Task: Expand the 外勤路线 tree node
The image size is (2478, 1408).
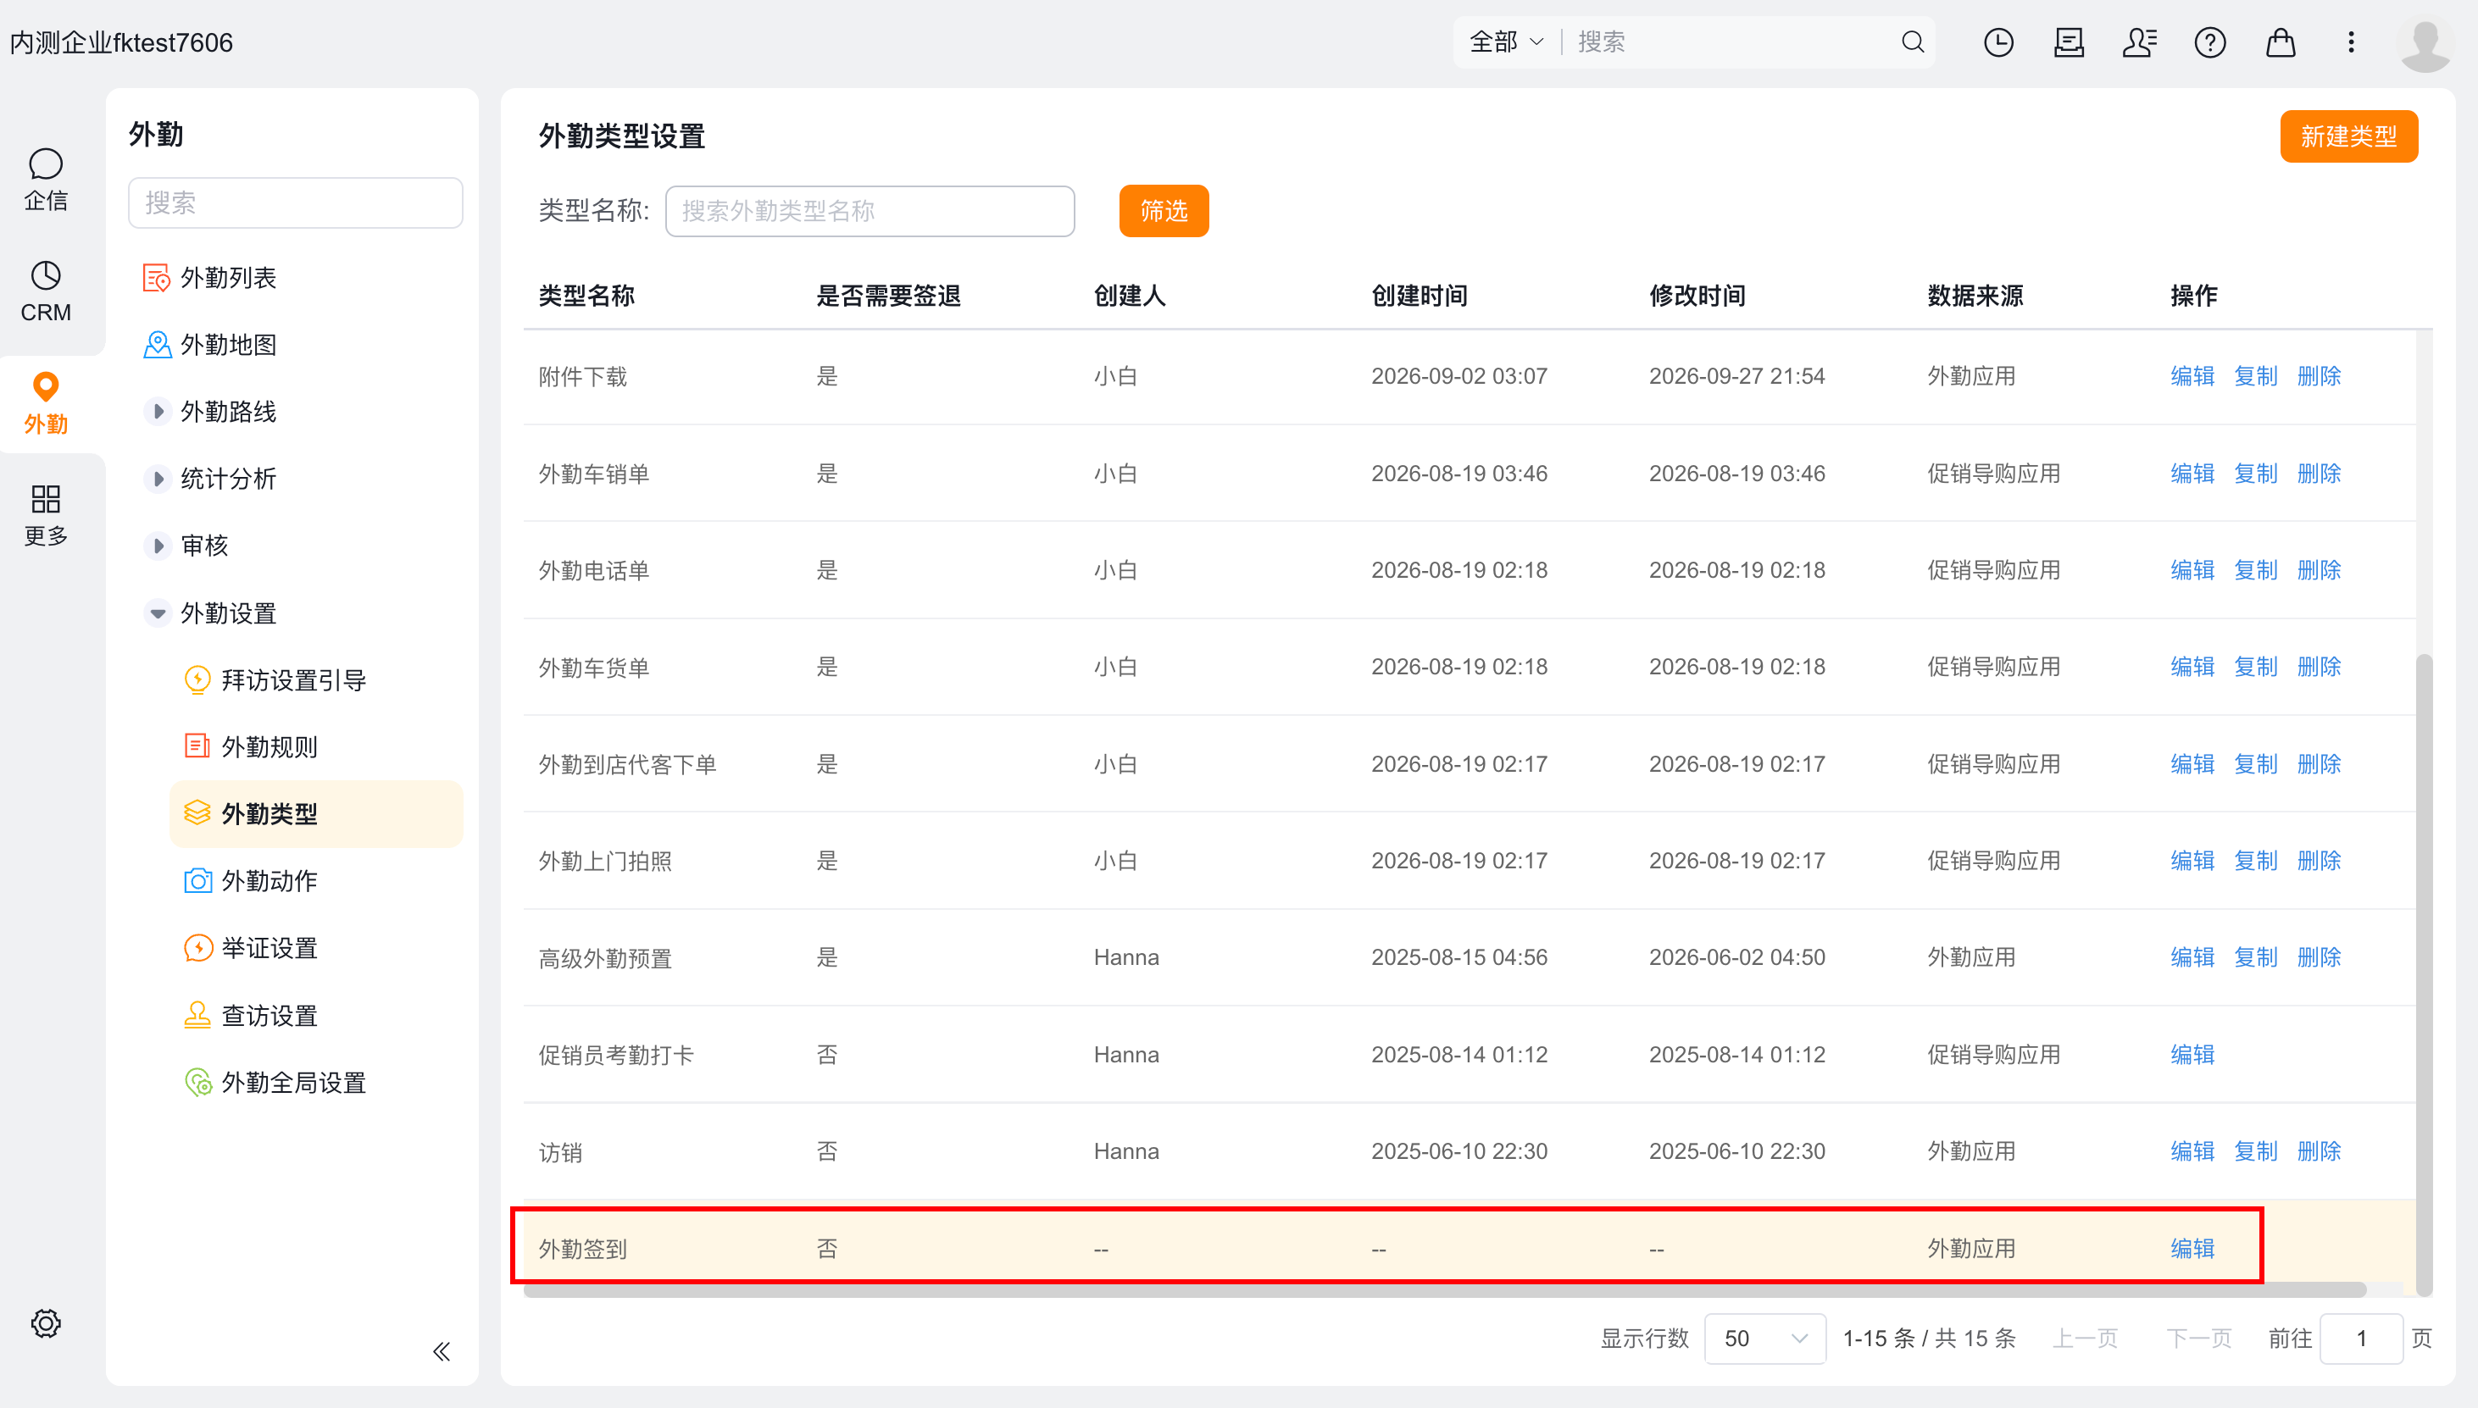Action: point(158,411)
